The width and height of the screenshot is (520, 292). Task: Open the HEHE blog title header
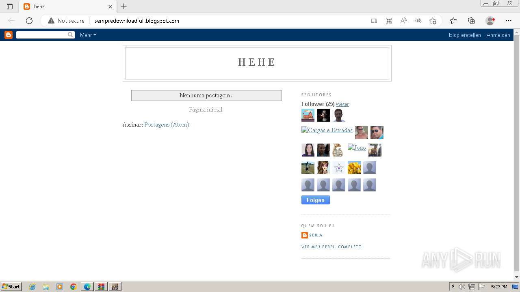click(x=257, y=62)
